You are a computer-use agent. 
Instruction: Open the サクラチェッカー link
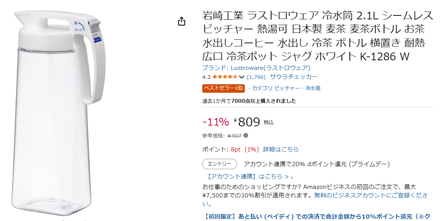click(x=294, y=76)
